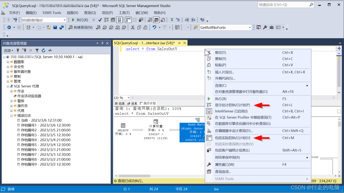Expand the 安全性 (Security) tree node
The image size is (344, 193).
8,67
